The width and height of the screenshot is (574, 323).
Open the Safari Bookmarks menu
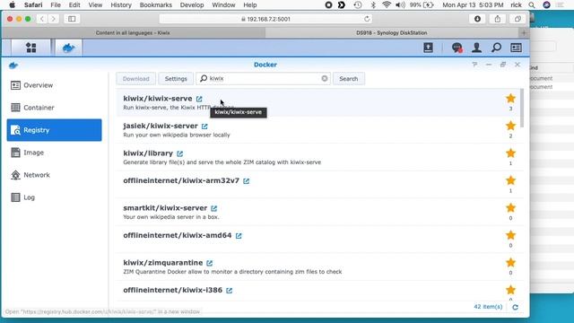click(155, 5)
